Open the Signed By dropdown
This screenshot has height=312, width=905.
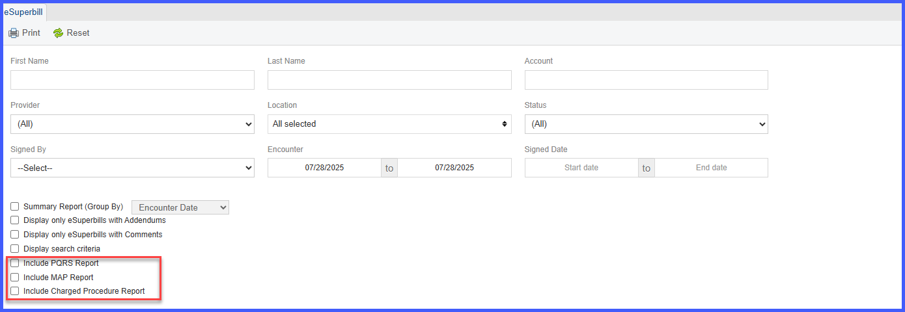click(132, 168)
